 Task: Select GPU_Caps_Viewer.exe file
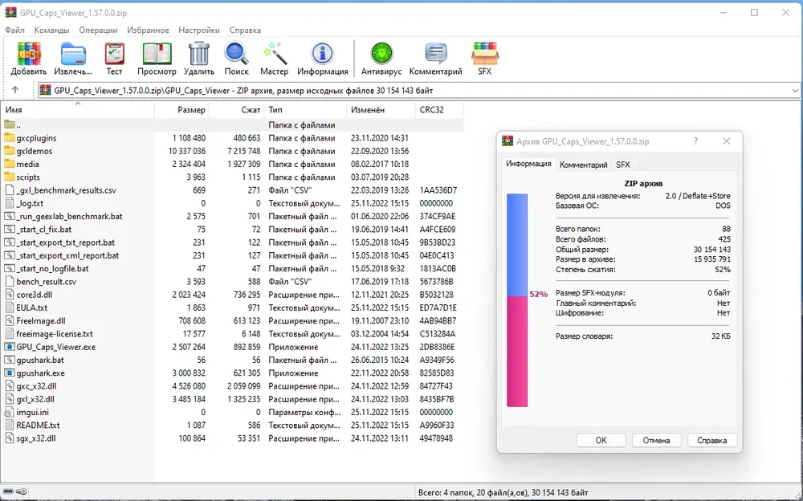(x=56, y=347)
